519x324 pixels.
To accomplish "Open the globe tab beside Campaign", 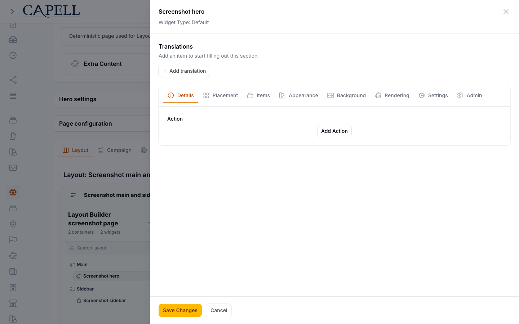I will click(144, 150).
